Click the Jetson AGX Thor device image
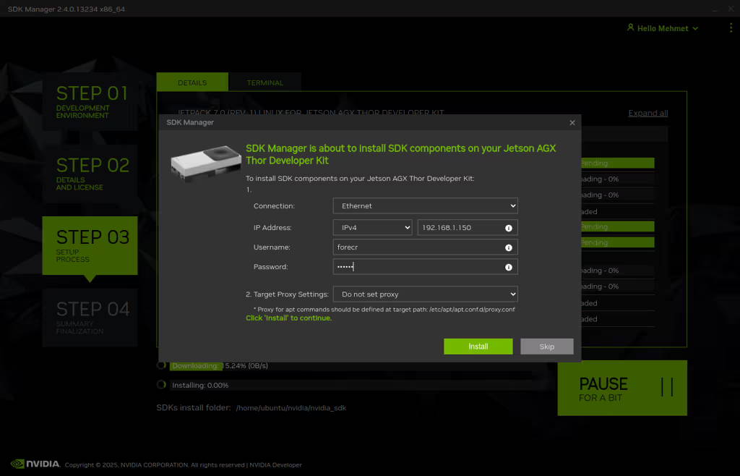 pos(206,163)
